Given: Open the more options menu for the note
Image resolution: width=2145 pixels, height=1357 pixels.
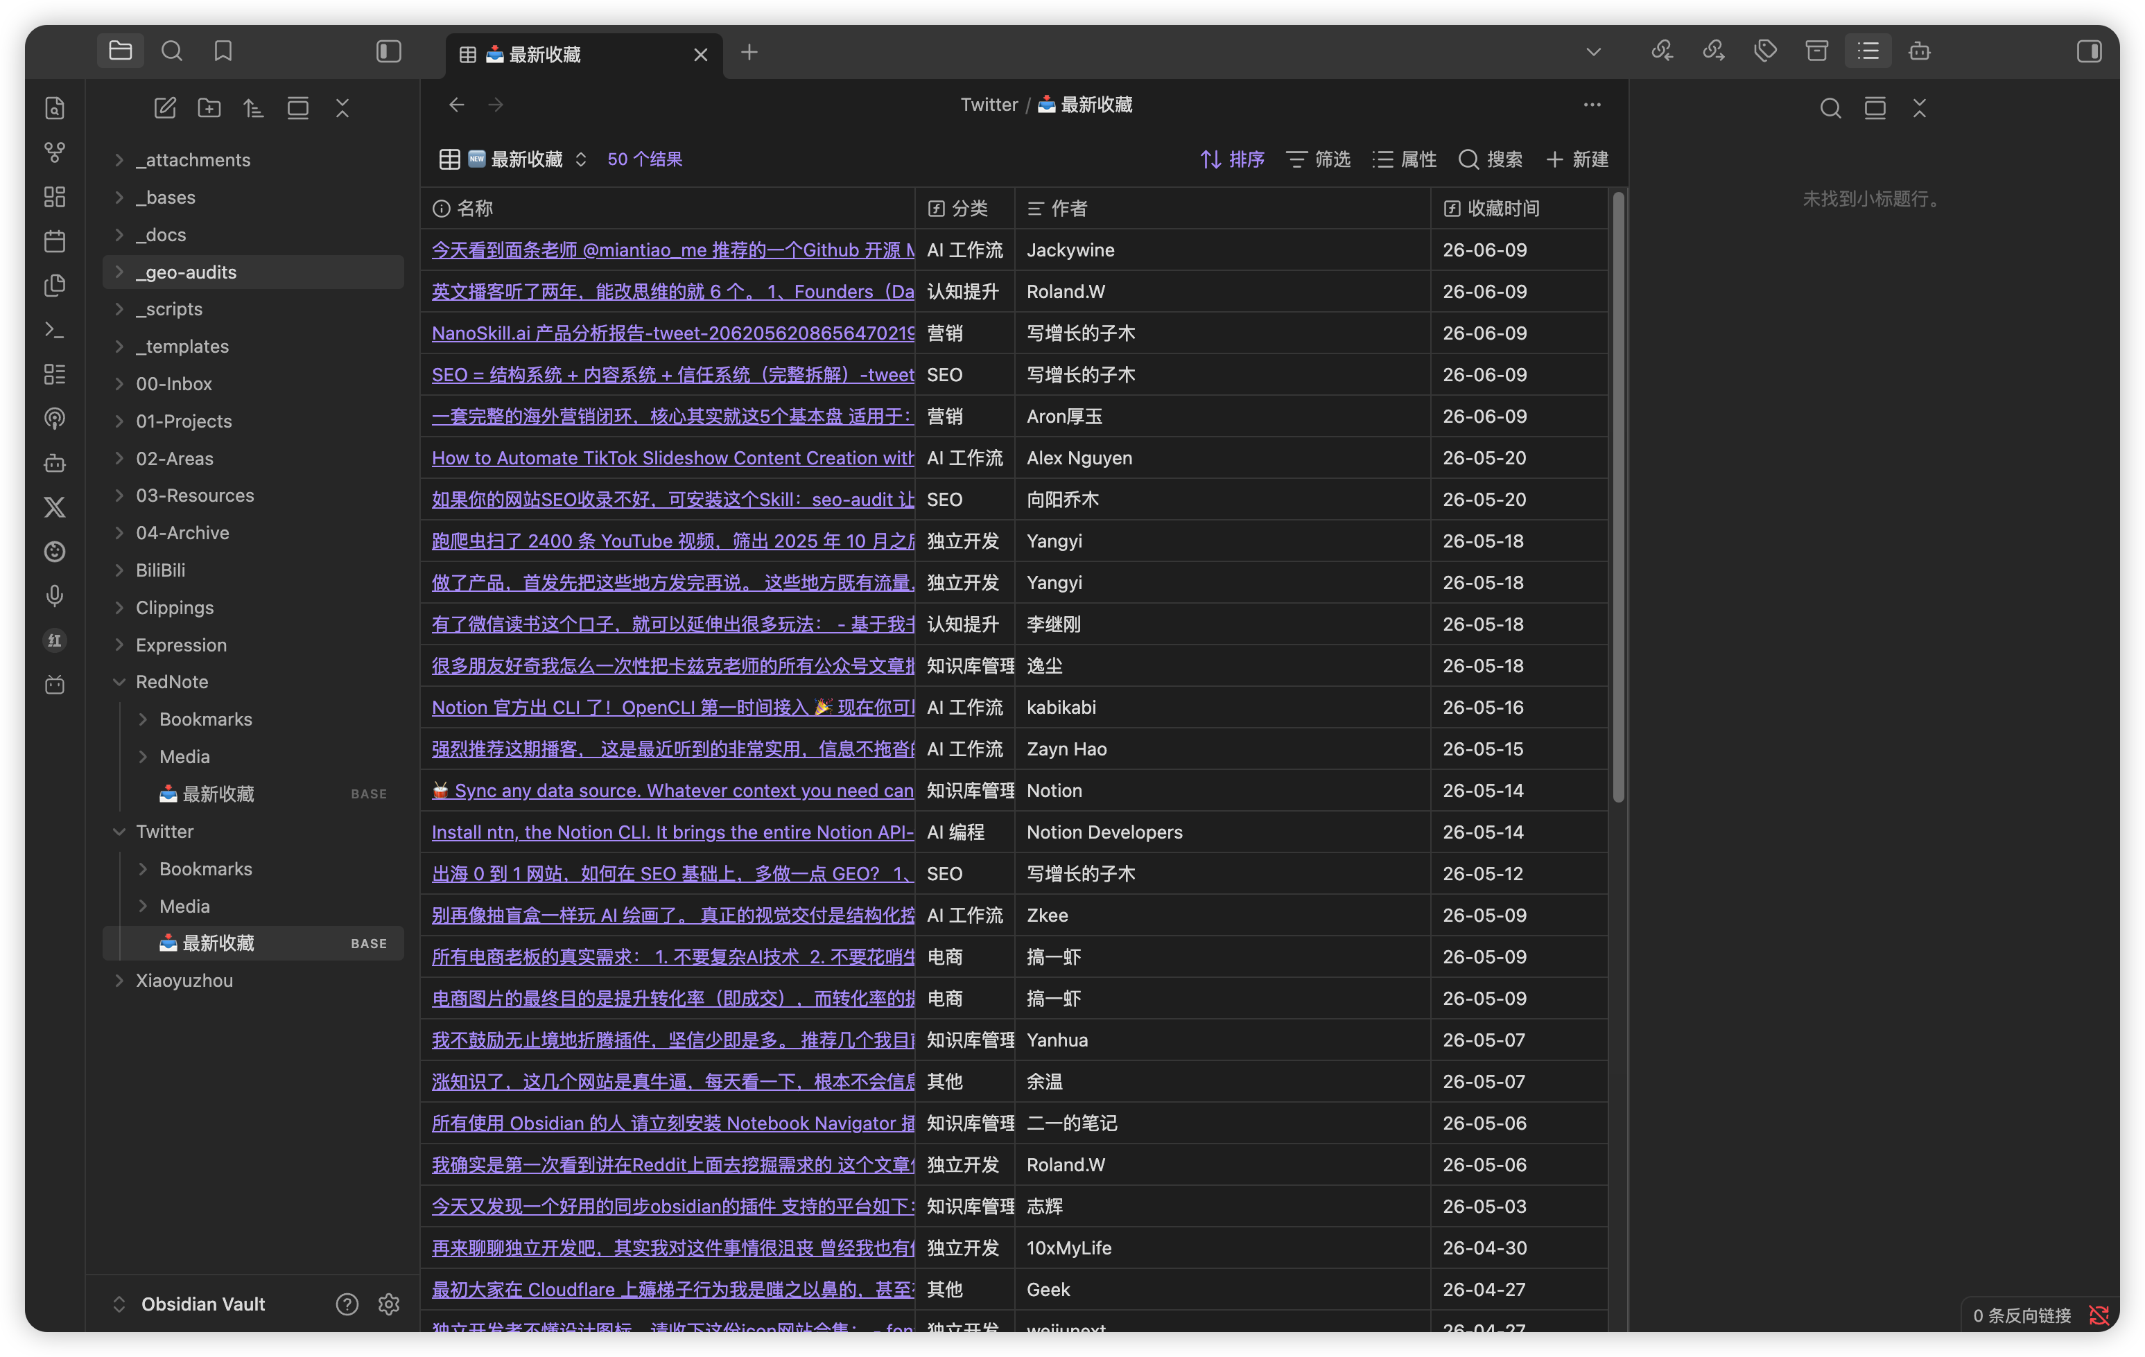Looking at the screenshot, I should click(x=1592, y=105).
